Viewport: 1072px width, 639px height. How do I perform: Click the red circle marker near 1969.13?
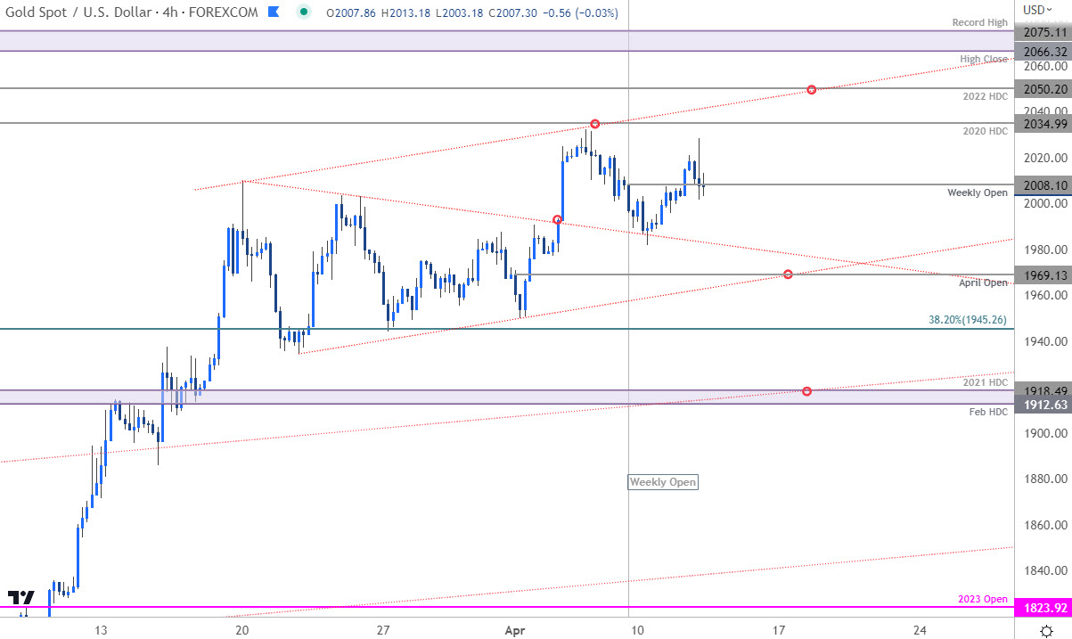click(x=788, y=274)
